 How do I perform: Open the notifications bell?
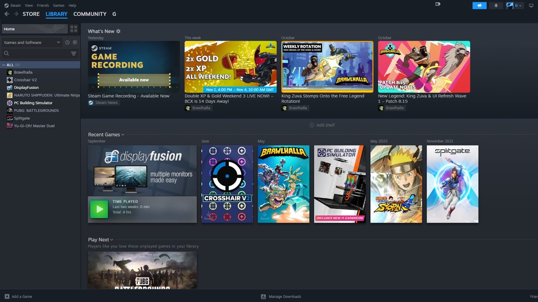coord(496,5)
